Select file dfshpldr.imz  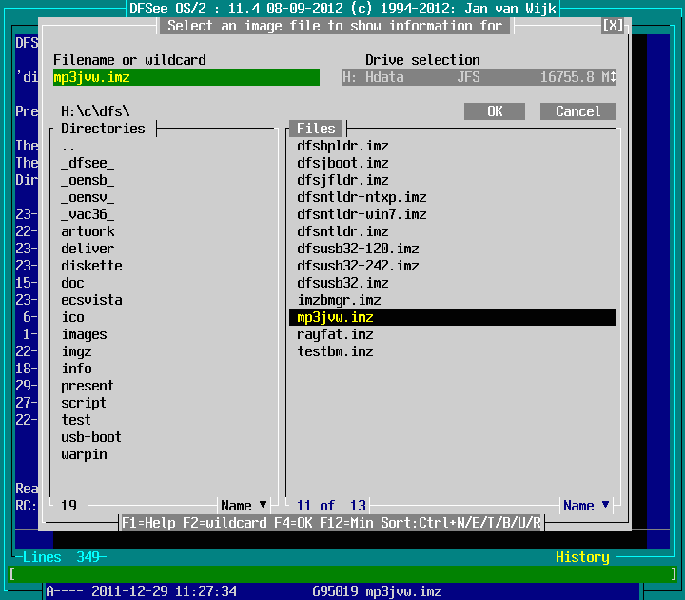(342, 146)
